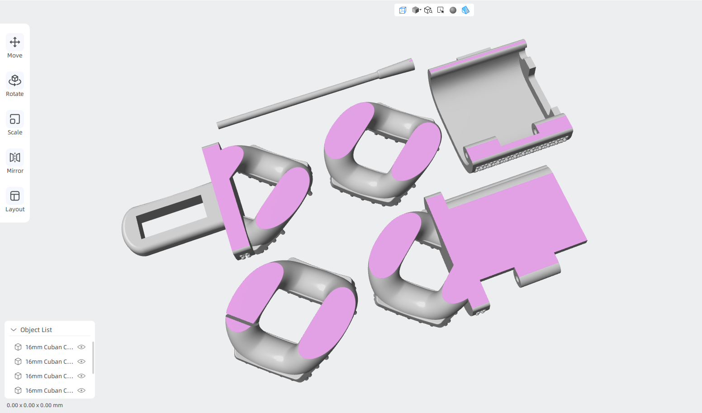Open the view cube dropdown arrow

tap(420, 9)
